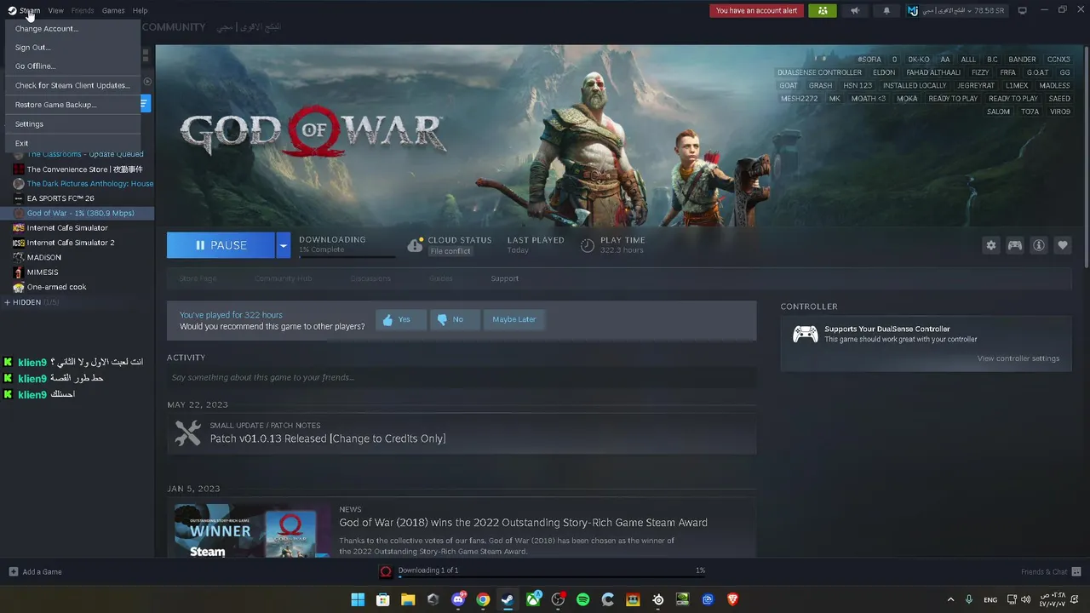Select Go Offline in Steam menu
Viewport: 1090px width, 613px height.
pos(72,66)
